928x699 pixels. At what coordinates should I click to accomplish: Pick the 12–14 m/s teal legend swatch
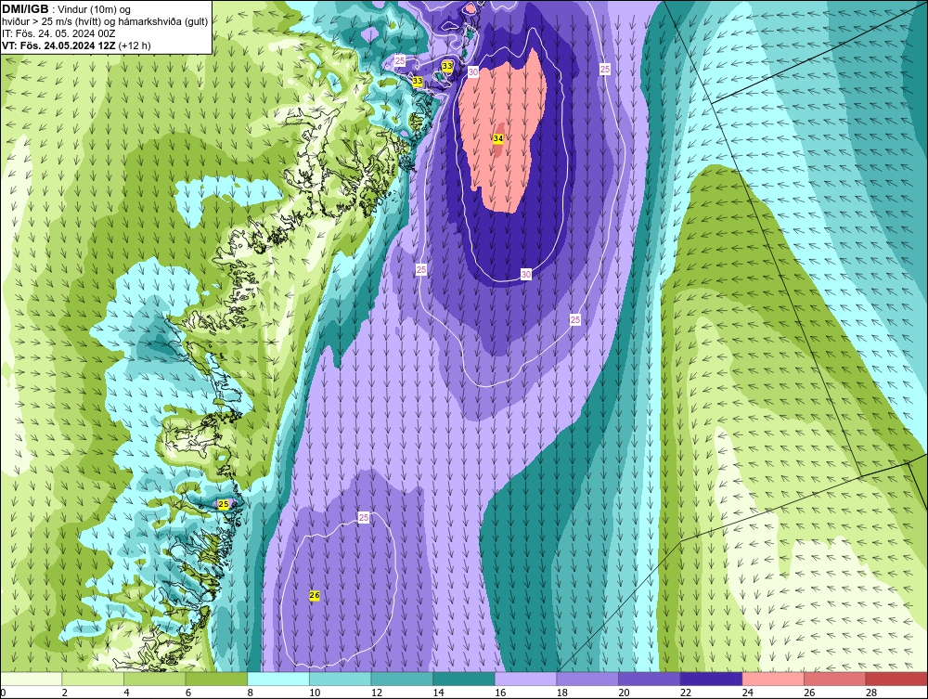click(402, 679)
